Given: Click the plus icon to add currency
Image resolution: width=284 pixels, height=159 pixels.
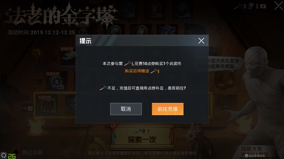Looking at the screenshot, I should point(263,7).
